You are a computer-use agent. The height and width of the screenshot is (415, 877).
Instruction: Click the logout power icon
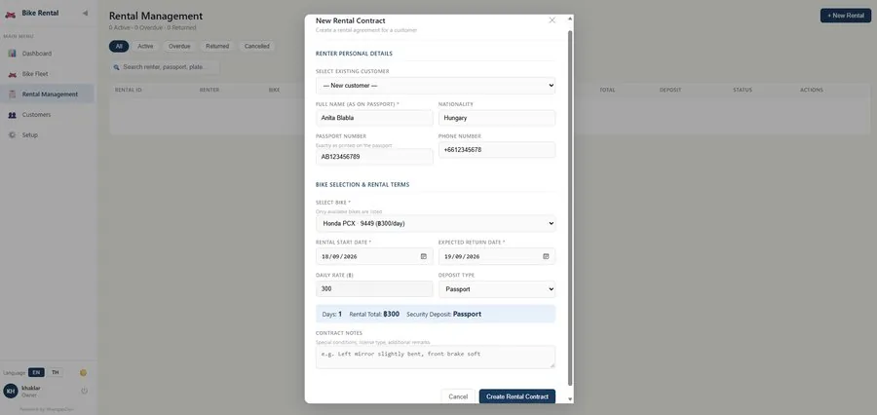click(x=85, y=391)
